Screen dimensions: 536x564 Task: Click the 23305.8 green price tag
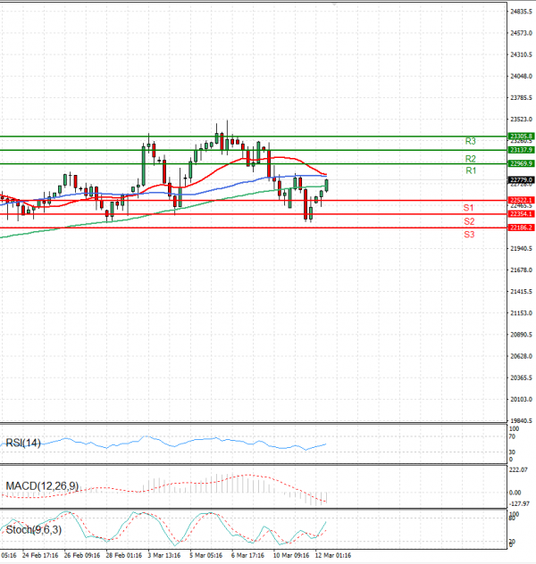[521, 136]
